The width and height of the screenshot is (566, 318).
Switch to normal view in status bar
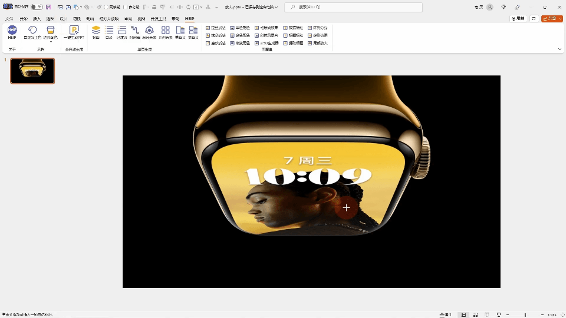coord(463,314)
